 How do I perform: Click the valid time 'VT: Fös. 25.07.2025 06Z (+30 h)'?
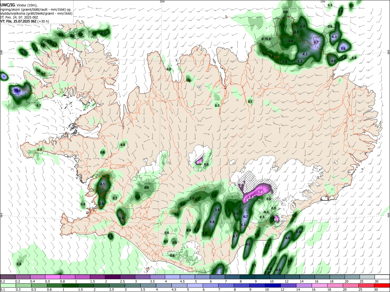pos(24,21)
